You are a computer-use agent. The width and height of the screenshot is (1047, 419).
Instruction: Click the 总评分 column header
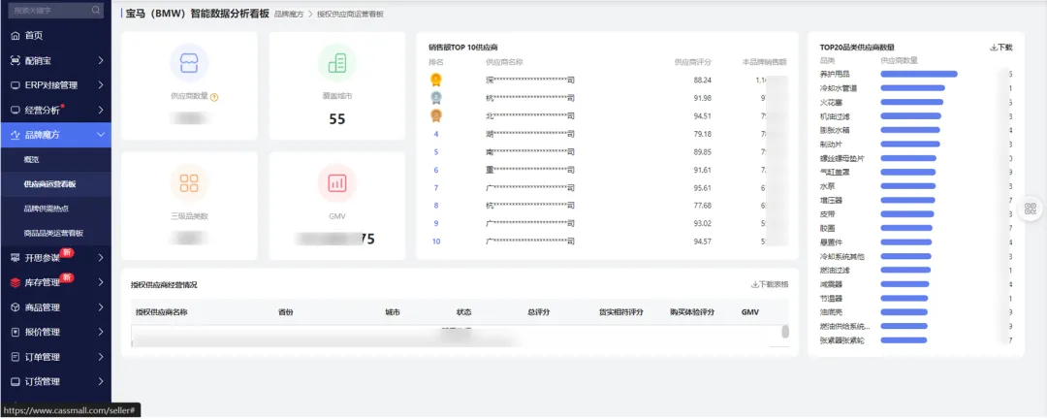538,312
